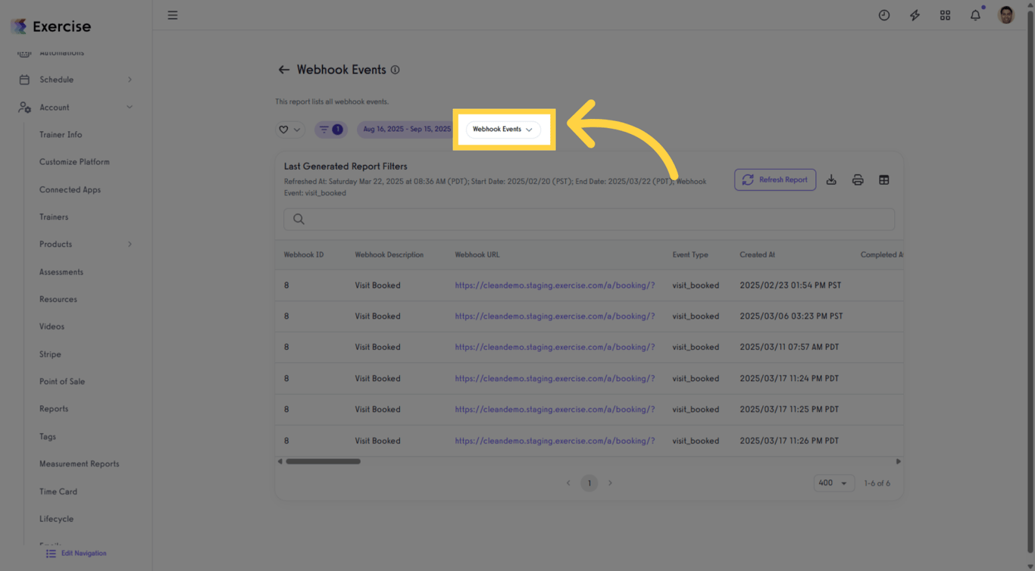1035x571 pixels.
Task: Click Edit Navigation link
Action: tap(76, 554)
